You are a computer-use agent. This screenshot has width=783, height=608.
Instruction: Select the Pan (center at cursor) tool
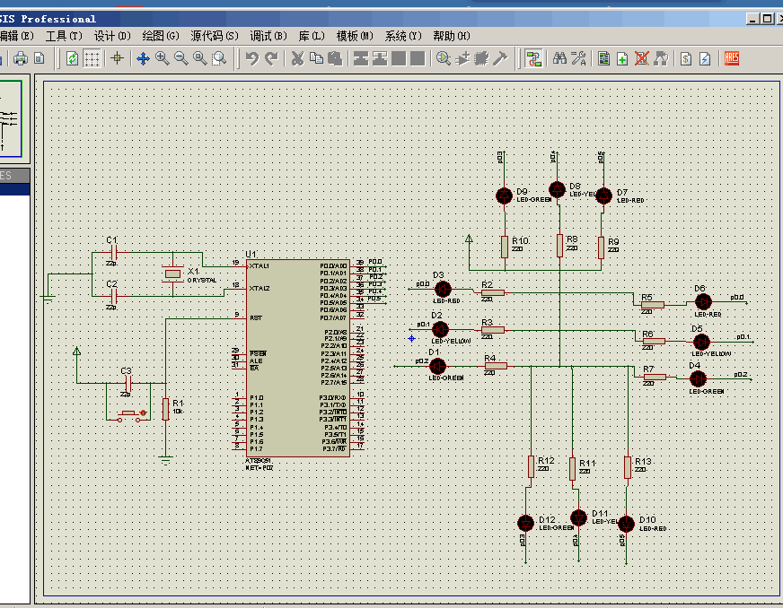coord(143,58)
